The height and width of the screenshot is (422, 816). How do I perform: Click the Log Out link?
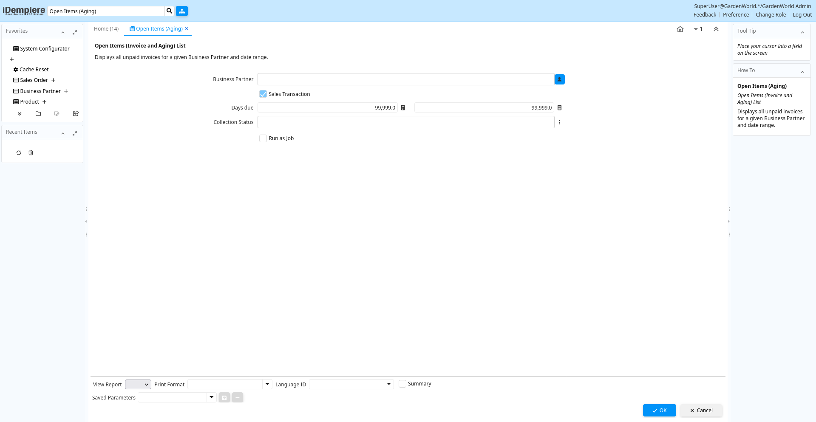(x=802, y=15)
